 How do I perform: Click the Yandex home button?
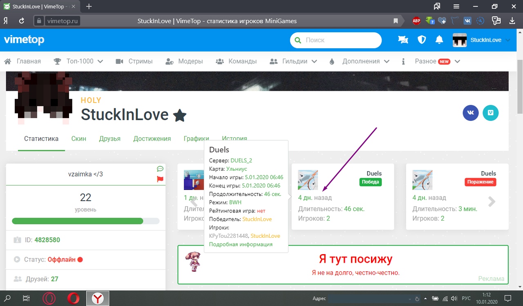pyautogui.click(x=6, y=21)
